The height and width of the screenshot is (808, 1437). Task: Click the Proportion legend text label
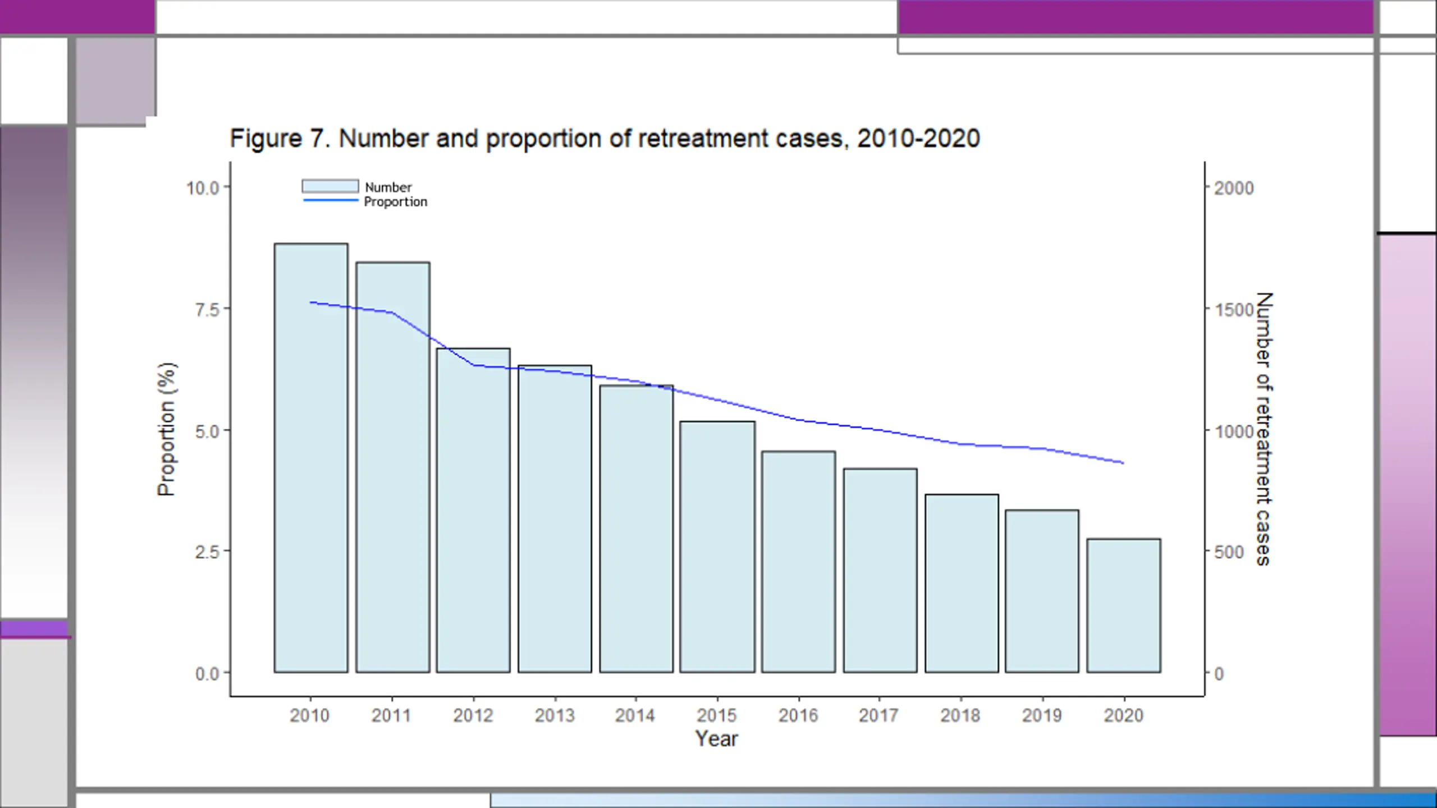[396, 201]
